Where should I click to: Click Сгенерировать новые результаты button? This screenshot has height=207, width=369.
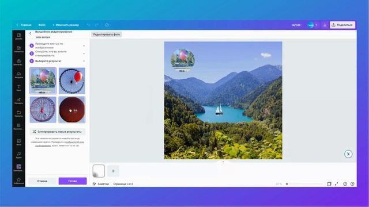tap(58, 132)
